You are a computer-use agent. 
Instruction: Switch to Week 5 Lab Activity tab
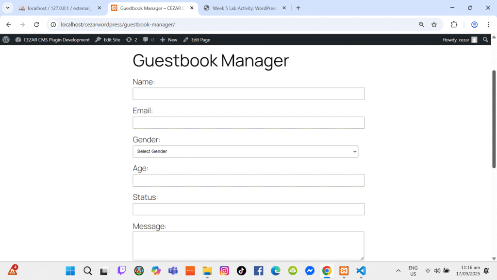[x=243, y=8]
